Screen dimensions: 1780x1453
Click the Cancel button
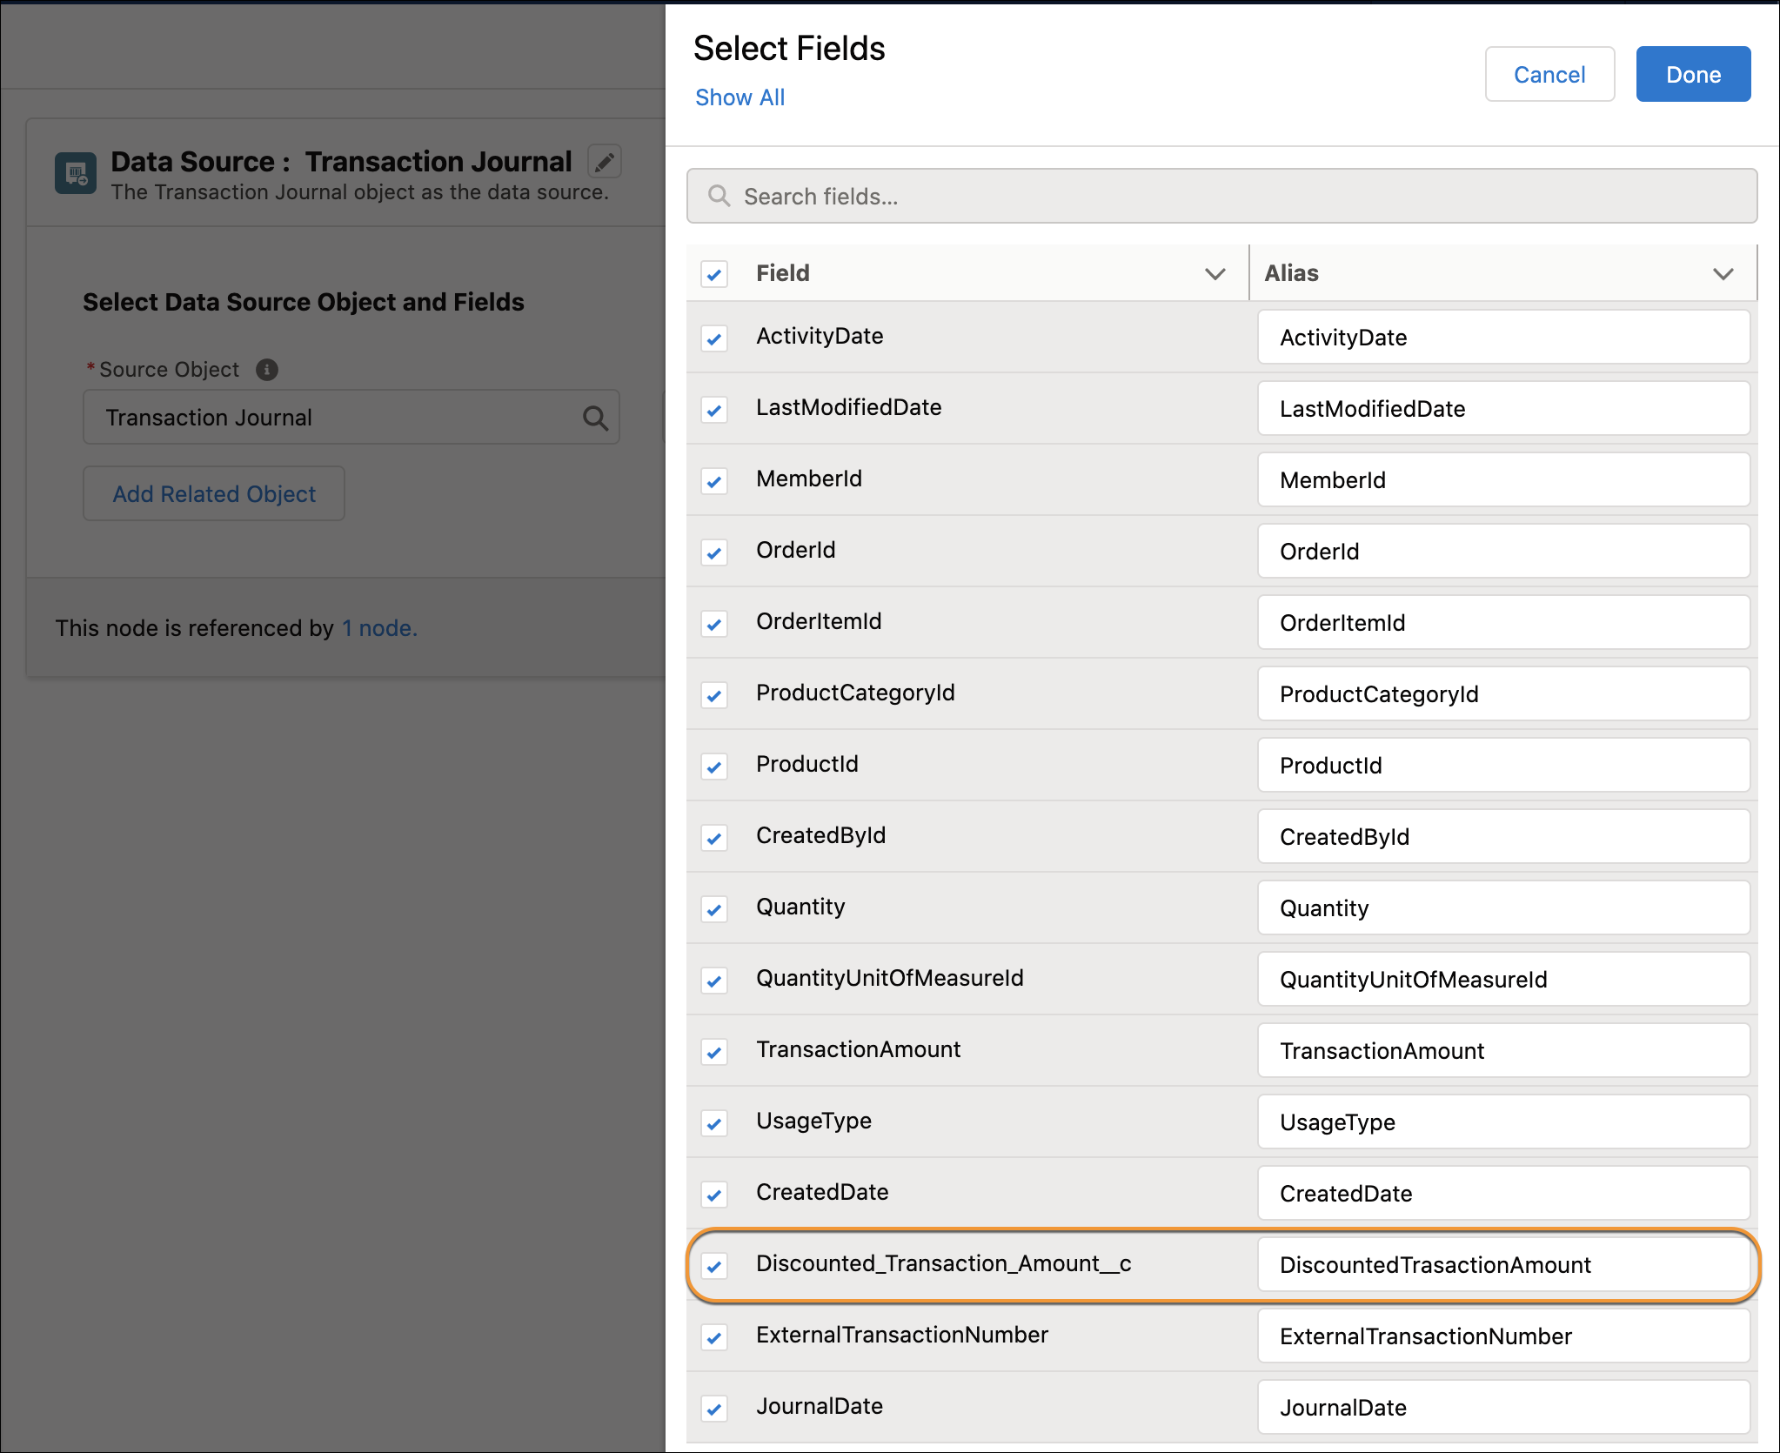(x=1549, y=74)
